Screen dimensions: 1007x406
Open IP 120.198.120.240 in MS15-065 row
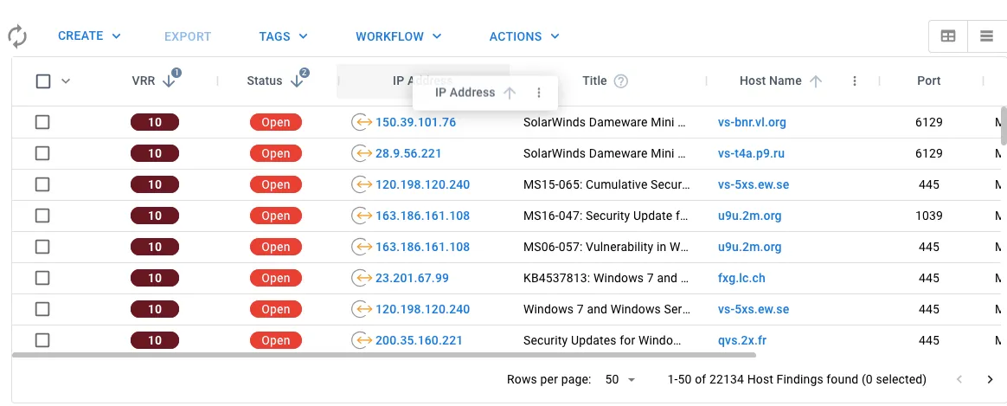422,184
